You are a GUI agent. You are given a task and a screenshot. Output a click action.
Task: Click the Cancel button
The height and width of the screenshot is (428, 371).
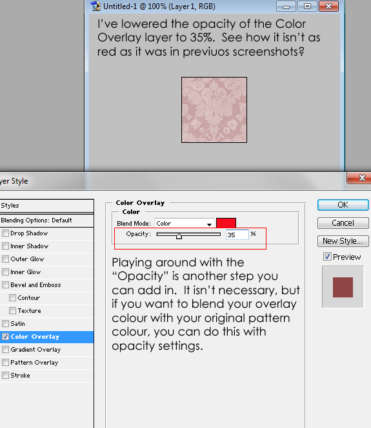tap(343, 223)
